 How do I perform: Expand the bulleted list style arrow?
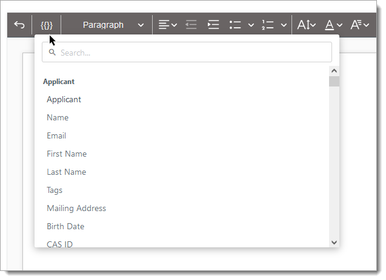(251, 25)
